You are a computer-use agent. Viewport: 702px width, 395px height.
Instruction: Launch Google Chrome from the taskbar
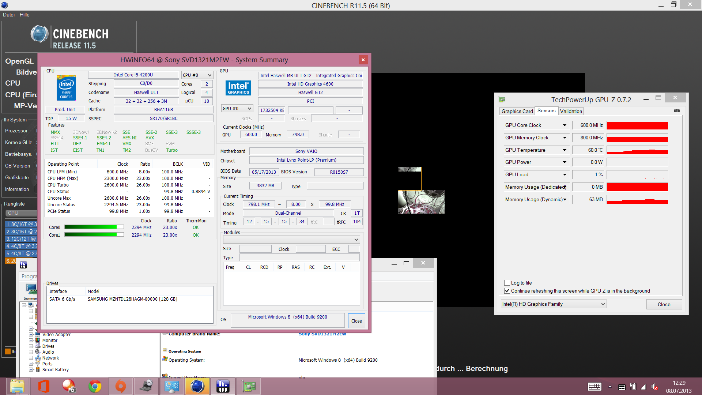pos(95,386)
